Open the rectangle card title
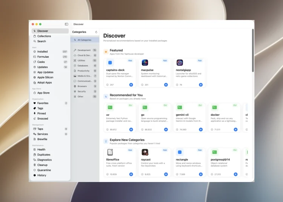Image resolution: width=283 pixels, height=202 pixels. coord(182,160)
